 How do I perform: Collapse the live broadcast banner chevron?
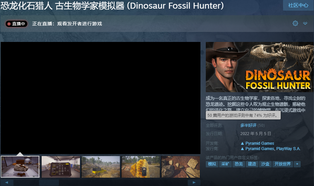tap(305, 23)
